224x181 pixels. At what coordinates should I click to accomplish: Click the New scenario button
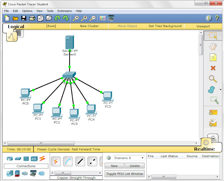coord(114,166)
